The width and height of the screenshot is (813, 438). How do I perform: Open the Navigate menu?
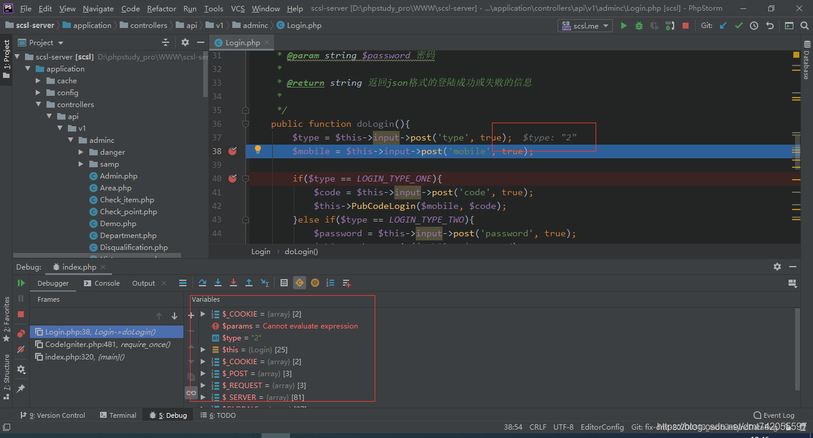pos(98,8)
